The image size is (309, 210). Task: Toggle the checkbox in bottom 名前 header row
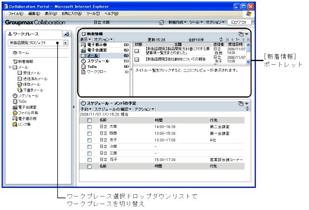point(89,166)
